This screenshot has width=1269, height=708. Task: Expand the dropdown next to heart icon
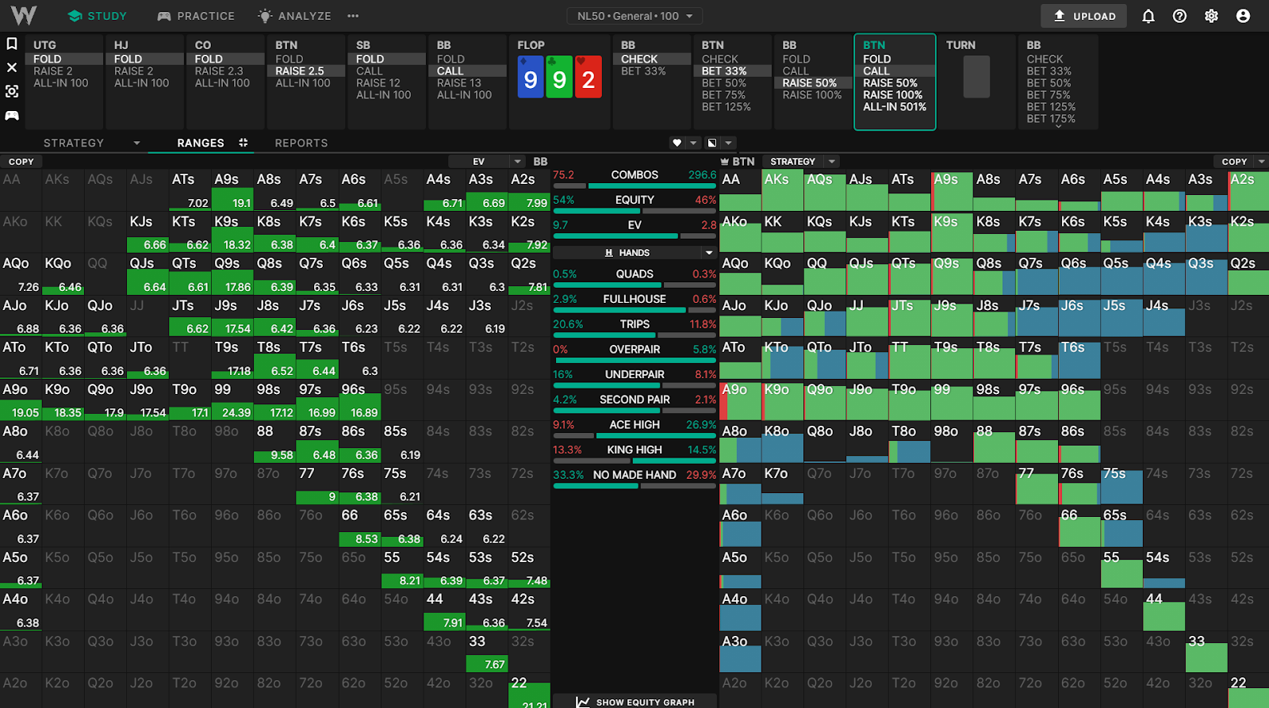pyautogui.click(x=693, y=143)
